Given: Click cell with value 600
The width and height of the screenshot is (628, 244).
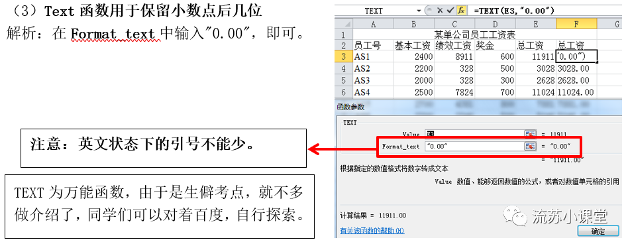Looking at the screenshot, I should coord(495,56).
